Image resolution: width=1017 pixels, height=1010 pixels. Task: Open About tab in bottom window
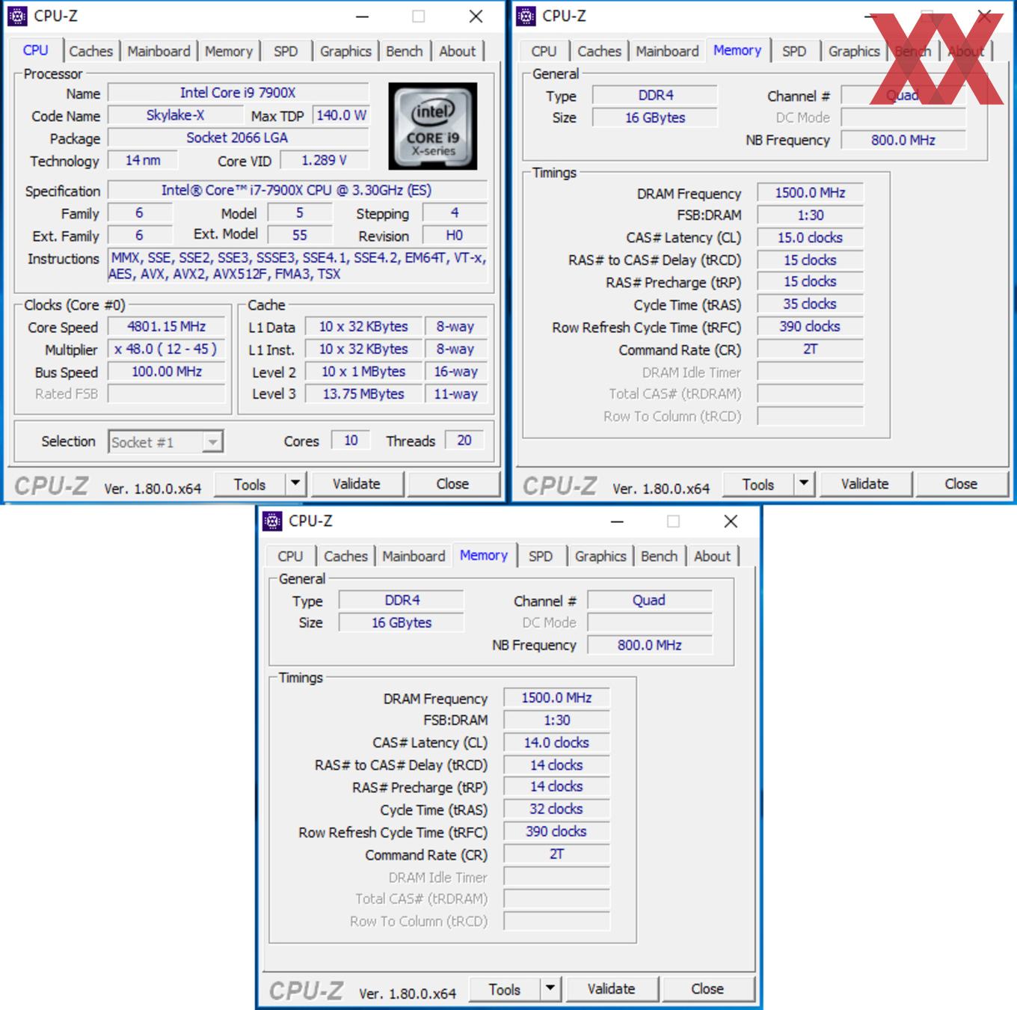point(712,556)
